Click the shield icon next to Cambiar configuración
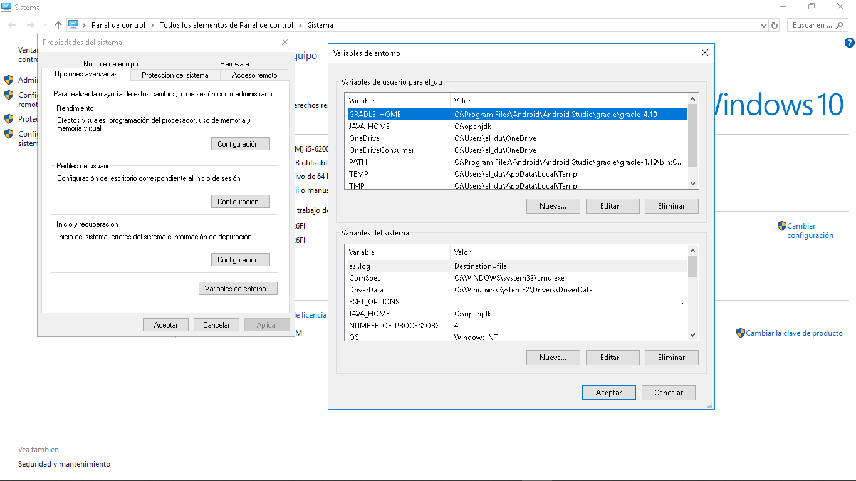This screenshot has width=856, height=481. click(x=782, y=225)
